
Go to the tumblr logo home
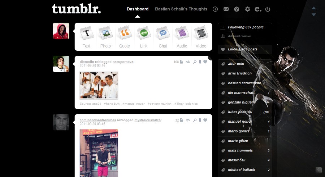[77, 9]
